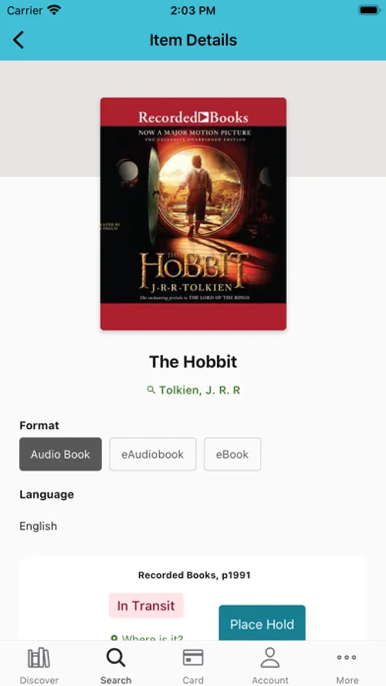Tap the Place Hold button
Image resolution: width=386 pixels, height=686 pixels.
pos(262,623)
